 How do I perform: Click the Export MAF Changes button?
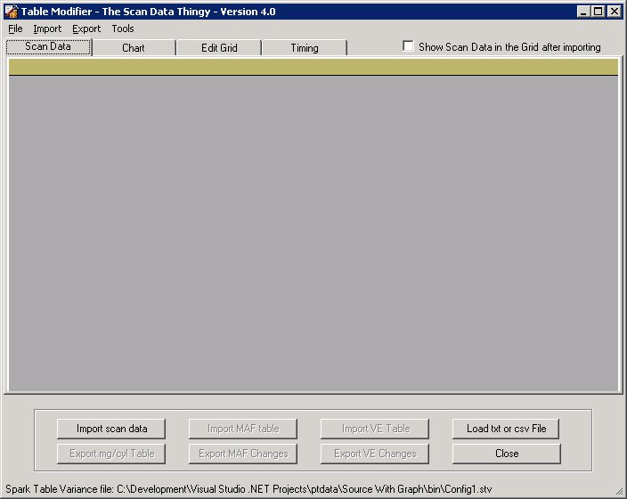(243, 454)
